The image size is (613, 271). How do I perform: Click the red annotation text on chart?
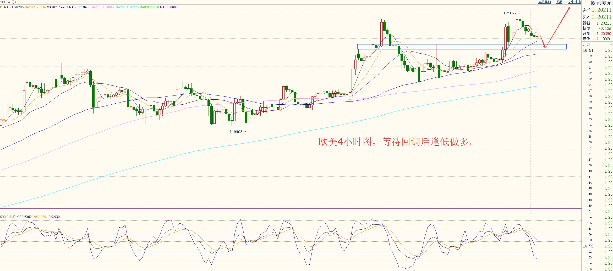396,142
